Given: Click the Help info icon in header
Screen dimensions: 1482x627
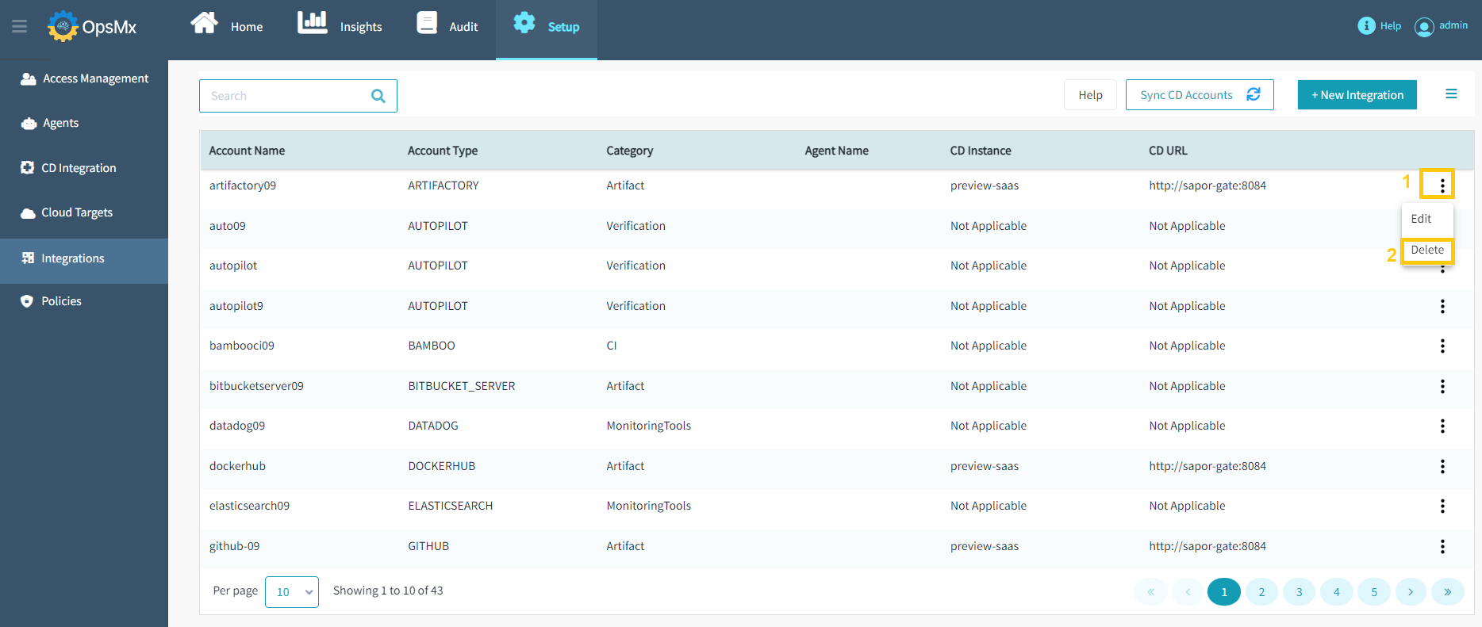Looking at the screenshot, I should 1366,26.
